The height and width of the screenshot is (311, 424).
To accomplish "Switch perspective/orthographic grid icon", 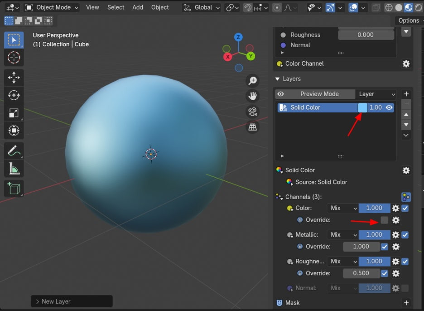I will point(253,127).
